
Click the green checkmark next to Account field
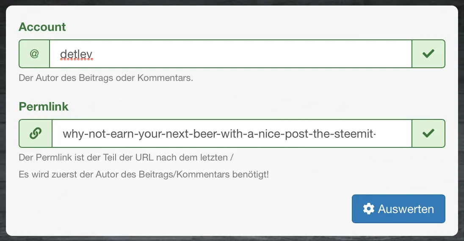point(428,54)
